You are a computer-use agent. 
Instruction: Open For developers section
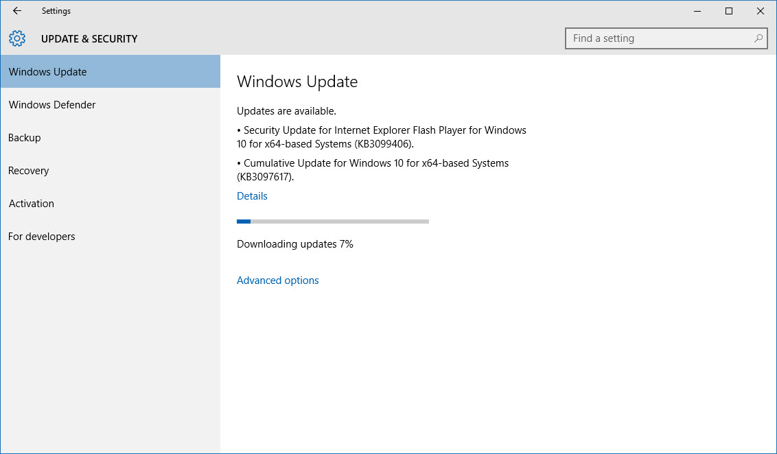point(110,236)
